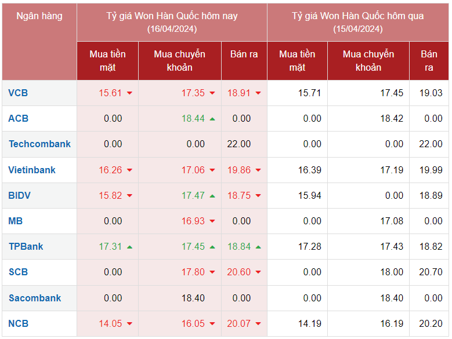Viewport: 452px width, 339px height.
Task: Select MB yesterday transfer value 17.08
Action: (x=392, y=221)
